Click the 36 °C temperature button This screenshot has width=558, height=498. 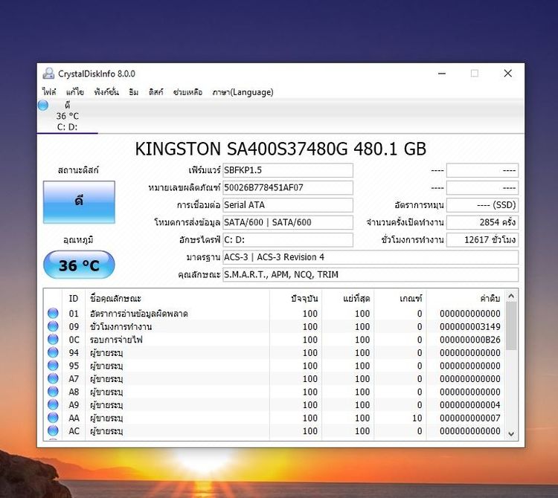click(x=79, y=265)
